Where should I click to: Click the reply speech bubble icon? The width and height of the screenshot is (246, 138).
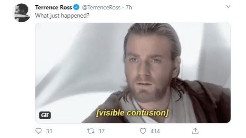point(38,131)
